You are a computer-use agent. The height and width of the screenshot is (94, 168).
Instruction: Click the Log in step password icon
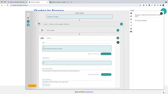[x=42, y=38]
